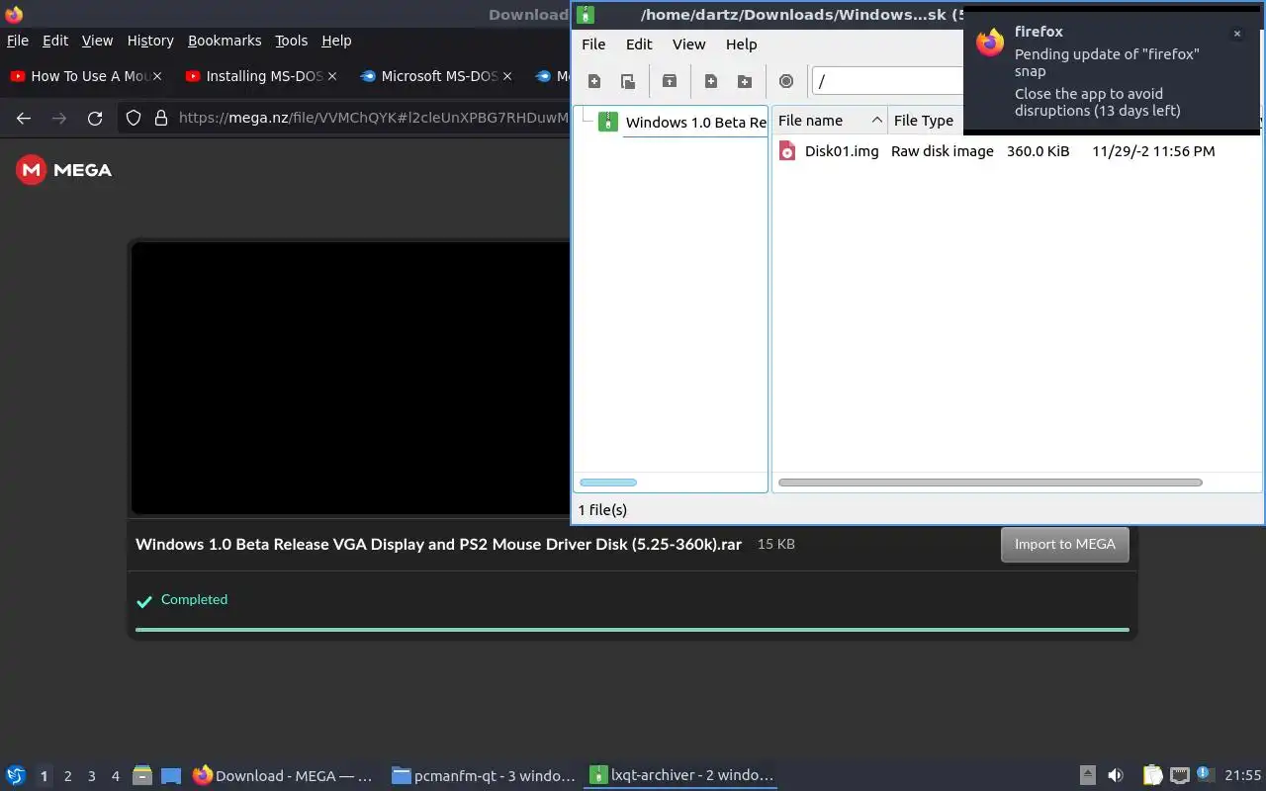The height and width of the screenshot is (791, 1266).
Task: Click the Import to MEGA button
Action: click(x=1064, y=544)
